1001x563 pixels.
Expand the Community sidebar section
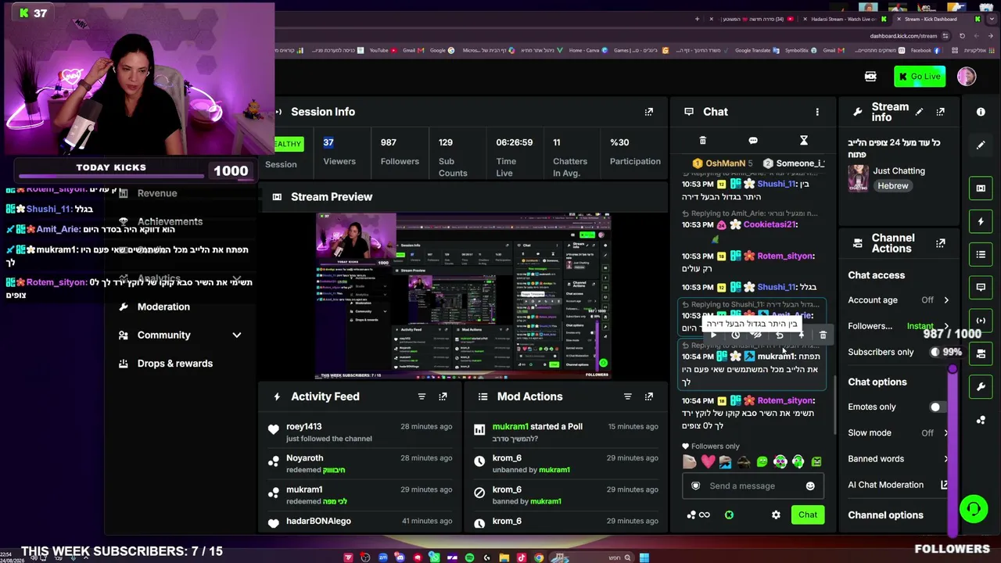click(x=236, y=335)
